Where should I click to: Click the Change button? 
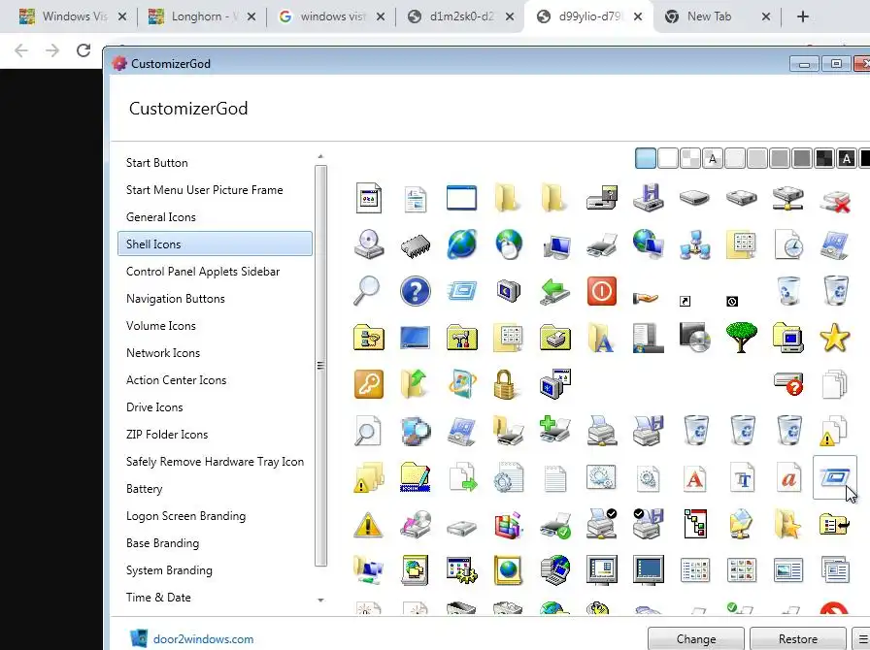pyautogui.click(x=696, y=639)
